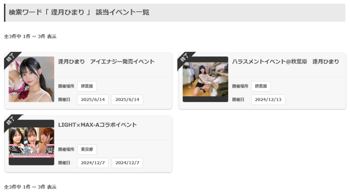
Task: Click the 全3件中 result count above the cards
Action: click(x=30, y=37)
